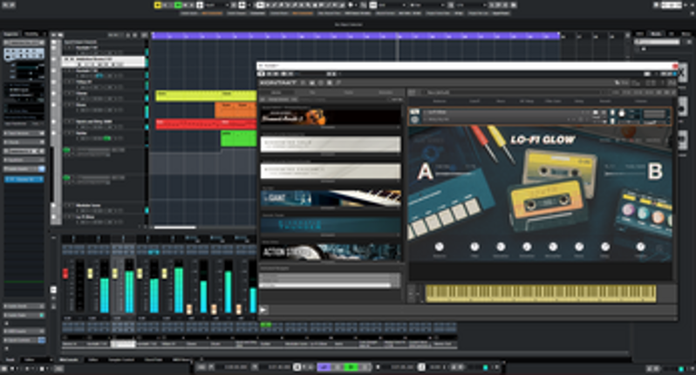Open the Visibility tab beside Inspector in left zone
Image resolution: width=696 pixels, height=375 pixels.
coord(31,34)
